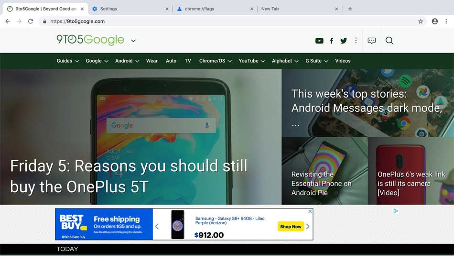Viewport: 454px width, 262px height.
Task: Click the AdChoices triangle icon
Action: [396, 211]
